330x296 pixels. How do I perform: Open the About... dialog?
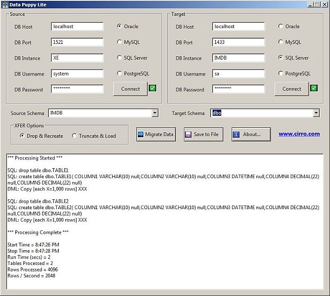(251, 134)
